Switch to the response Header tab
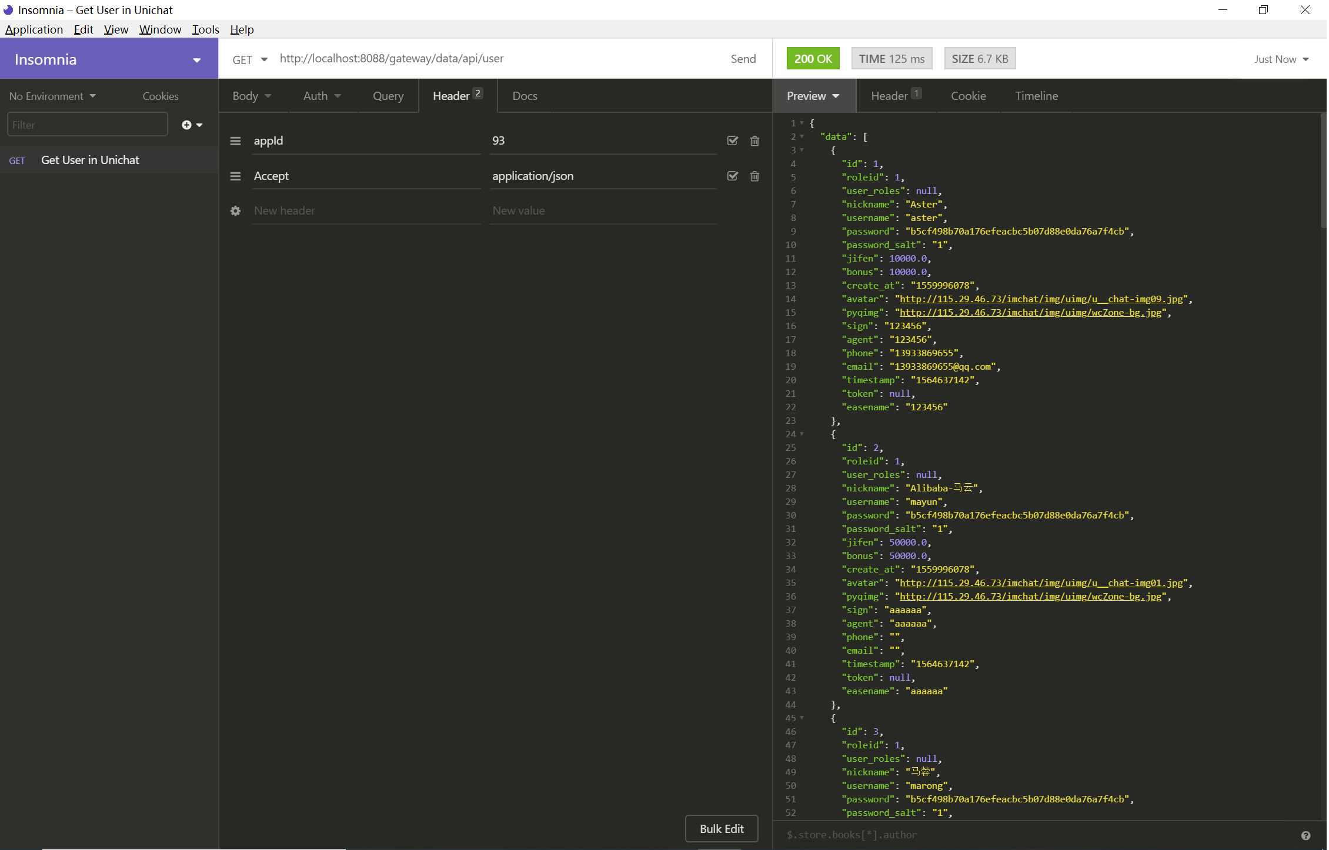Viewport: 1329px width, 850px height. click(896, 96)
